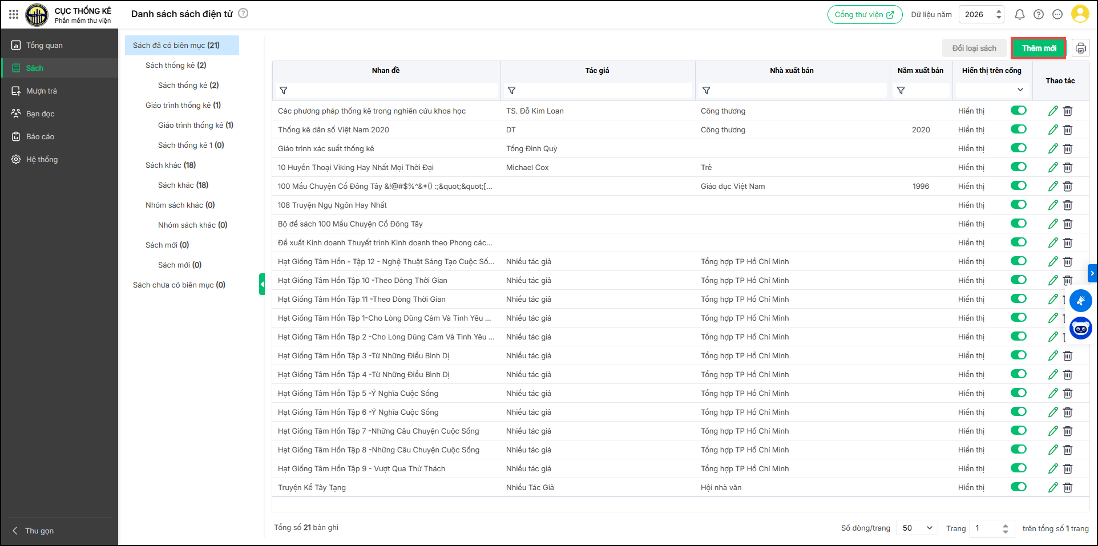Open the apps grid menu
This screenshot has width=1098, height=546.
point(14,14)
